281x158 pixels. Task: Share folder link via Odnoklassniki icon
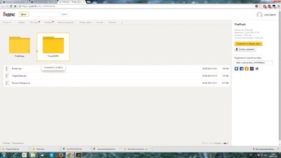pyautogui.click(x=247, y=68)
